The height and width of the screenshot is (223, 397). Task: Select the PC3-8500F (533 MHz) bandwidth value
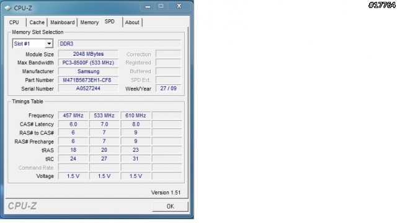tap(88, 63)
